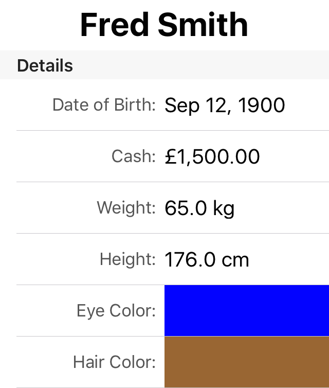Tap the cm height unit

click(235, 260)
